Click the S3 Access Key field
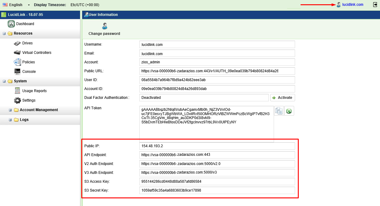This screenshot has width=380, height=206. [217, 182]
